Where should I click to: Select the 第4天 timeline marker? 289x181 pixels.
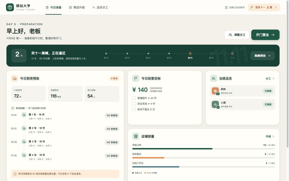point(169,54)
